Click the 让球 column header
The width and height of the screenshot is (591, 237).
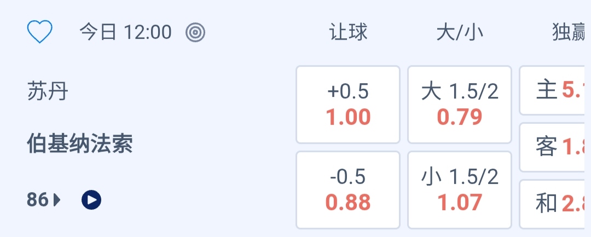coord(348,32)
